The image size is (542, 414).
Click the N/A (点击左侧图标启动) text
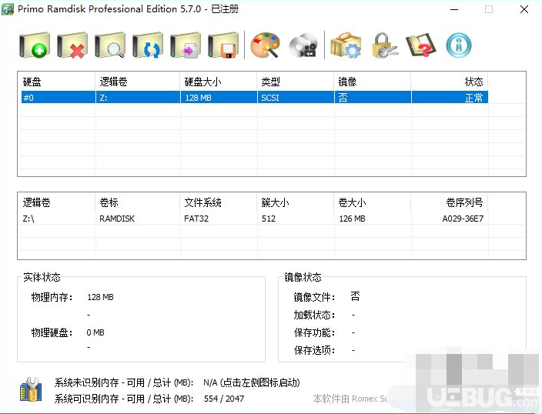coord(251,382)
